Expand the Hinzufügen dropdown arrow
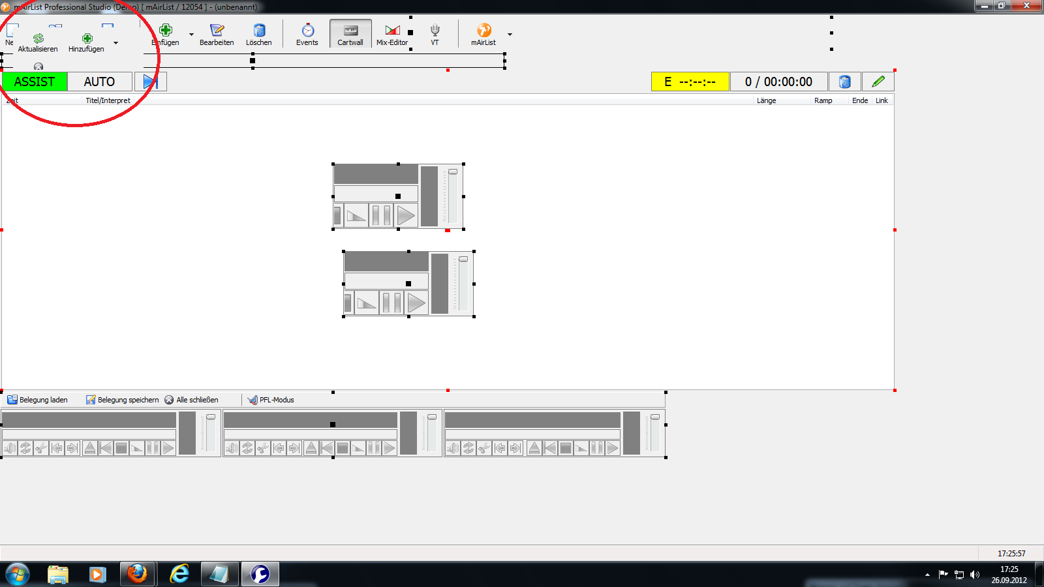Screen dimensions: 1044x587 pyautogui.click(x=115, y=43)
